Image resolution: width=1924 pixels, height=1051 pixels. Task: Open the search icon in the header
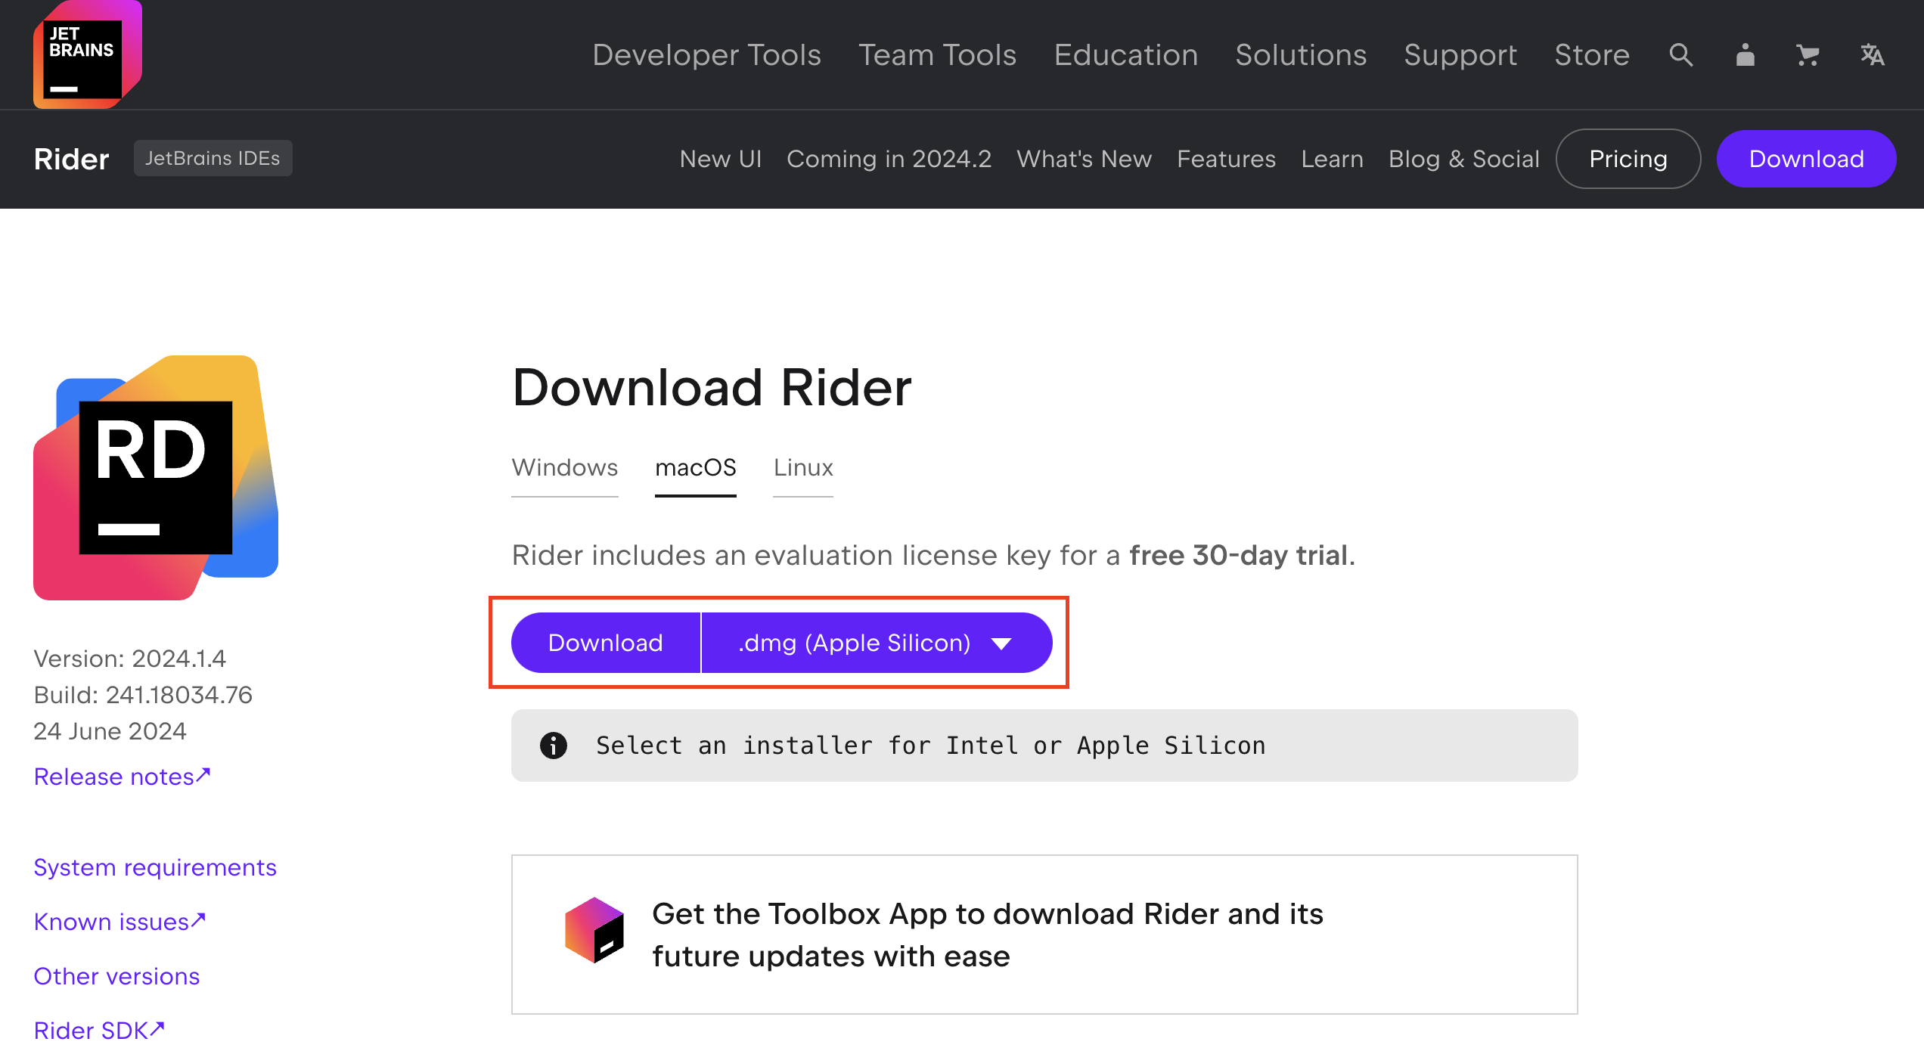click(x=1680, y=54)
